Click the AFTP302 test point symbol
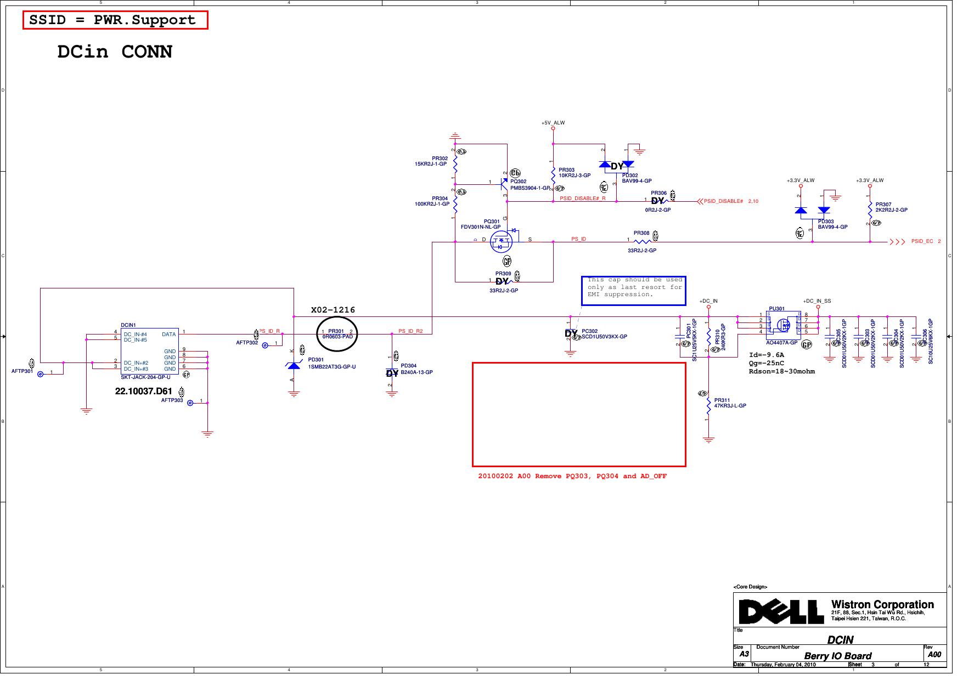Viewport: 963px width, 680px height. 265,345
